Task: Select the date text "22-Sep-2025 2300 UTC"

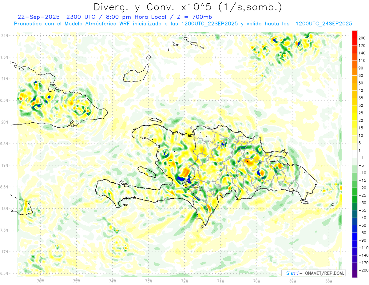Action: (x=57, y=17)
